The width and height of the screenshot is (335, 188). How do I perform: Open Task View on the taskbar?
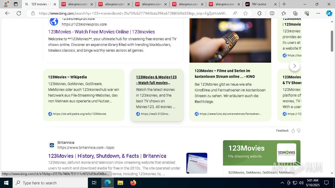(94, 183)
